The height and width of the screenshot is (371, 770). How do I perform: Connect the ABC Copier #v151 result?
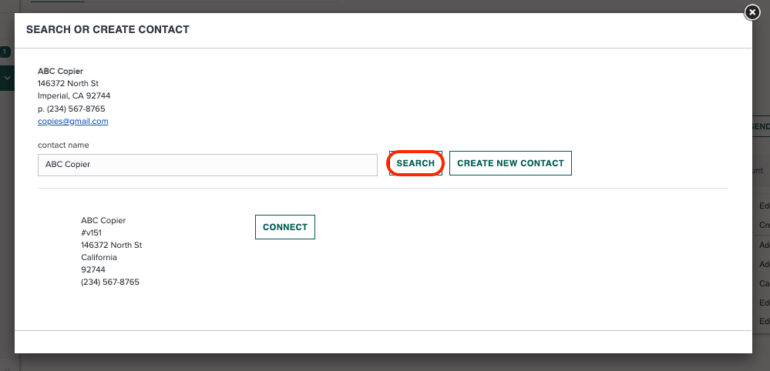pyautogui.click(x=285, y=227)
